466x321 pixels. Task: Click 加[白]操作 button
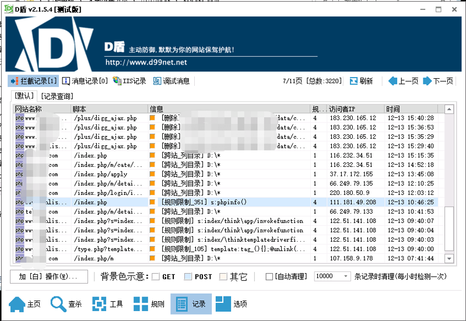tap(49, 277)
